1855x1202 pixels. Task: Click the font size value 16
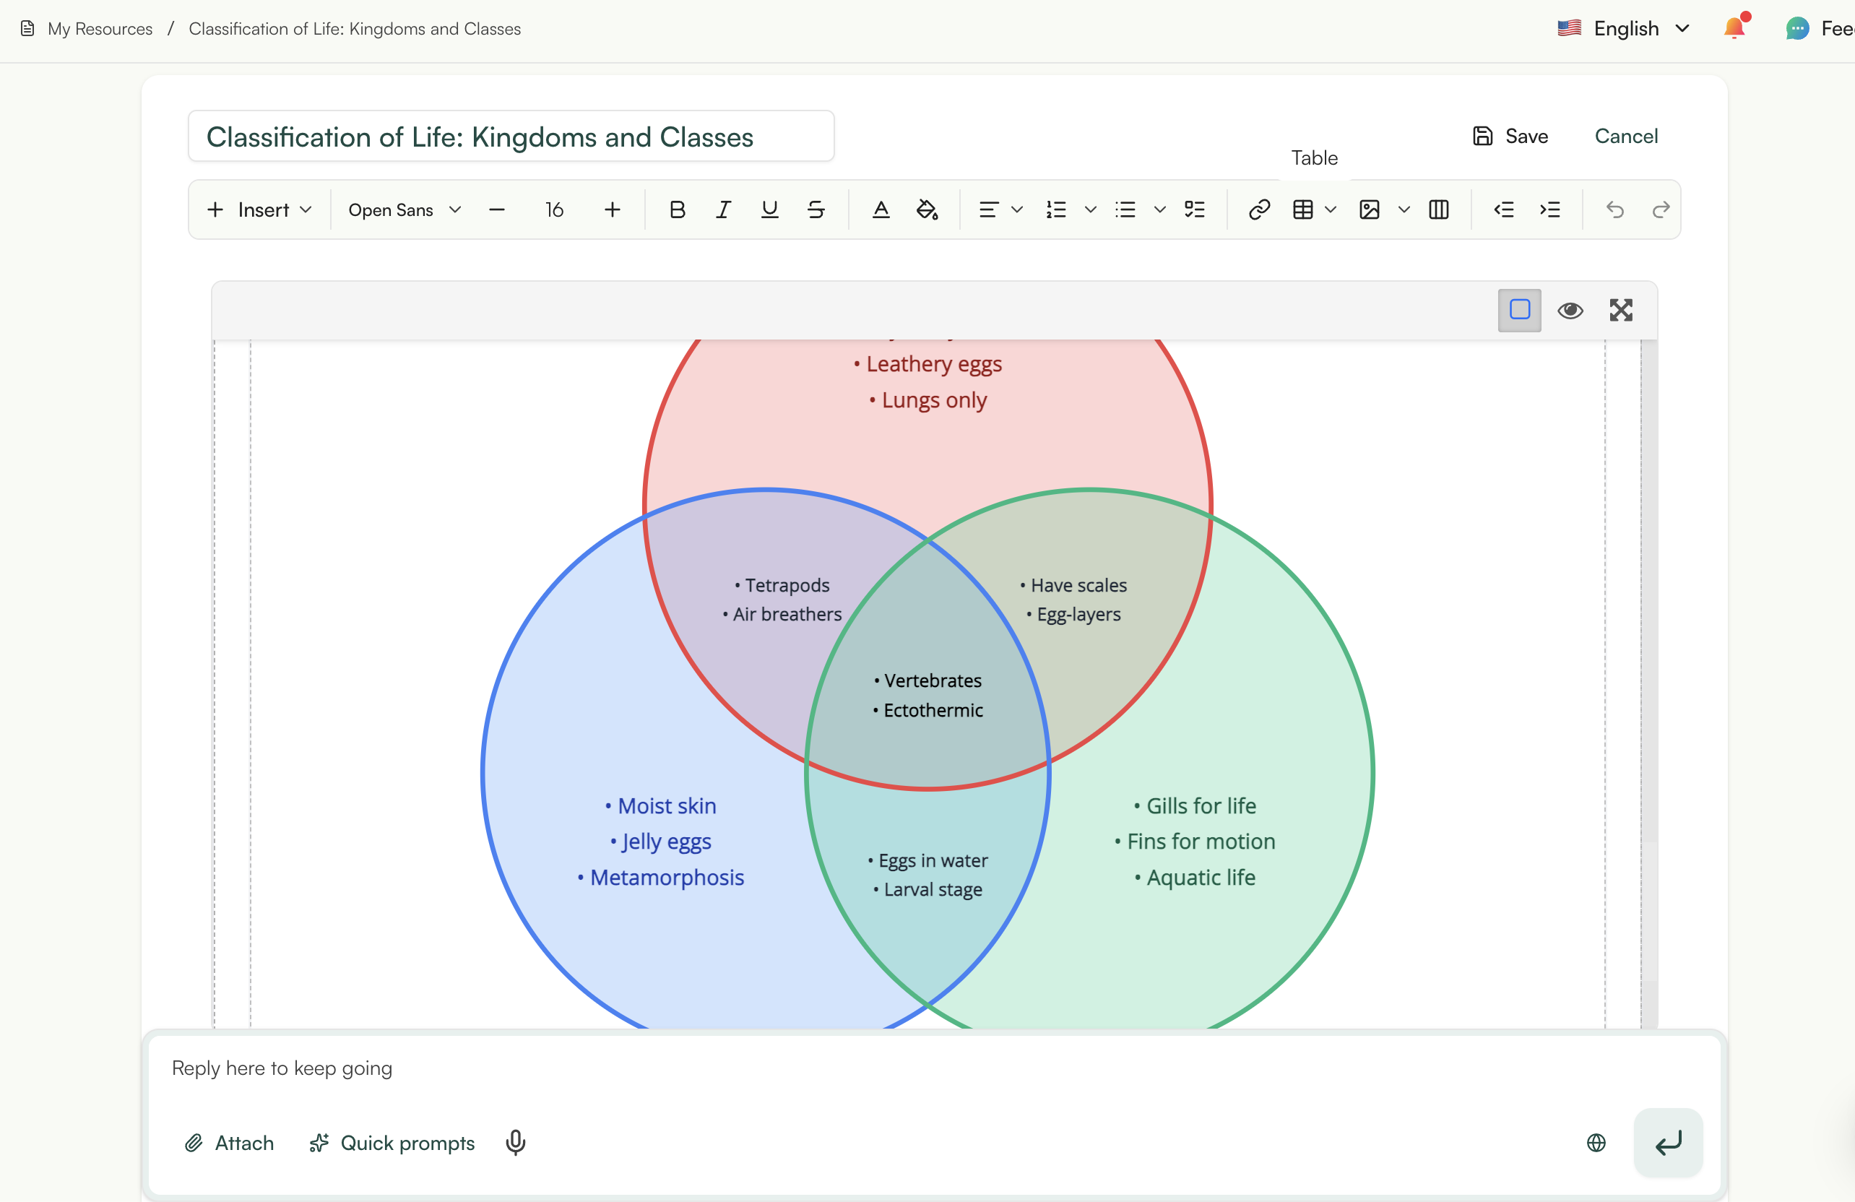(x=554, y=209)
